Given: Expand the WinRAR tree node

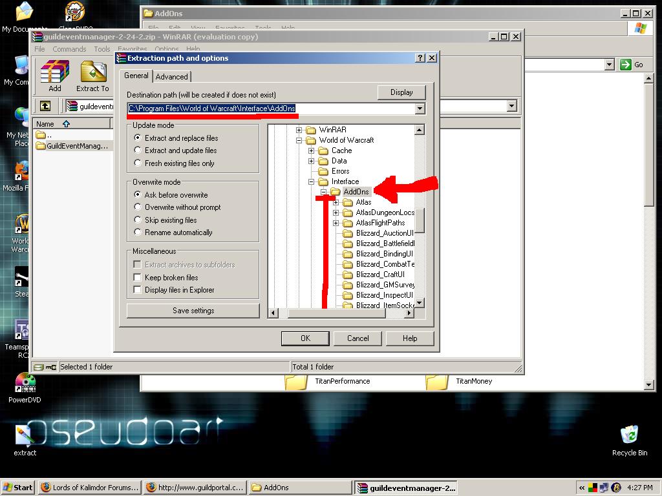Looking at the screenshot, I should tap(299, 130).
